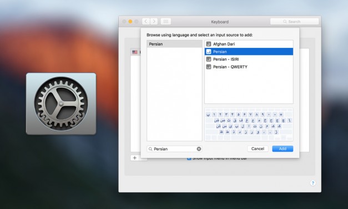Choose the Persian - ISIRI layout
Screen dimensions: 348x209
click(x=249, y=59)
